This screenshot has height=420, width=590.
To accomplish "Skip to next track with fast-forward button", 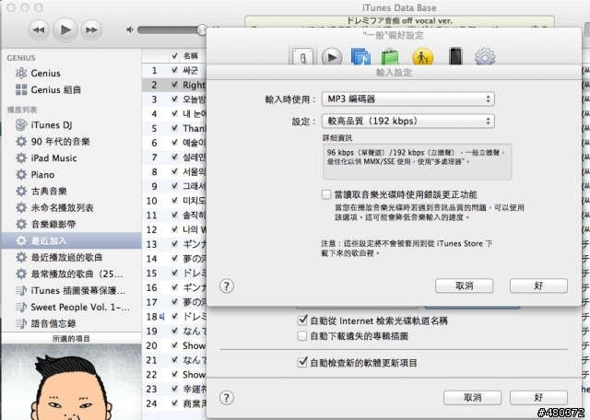I will (x=91, y=29).
